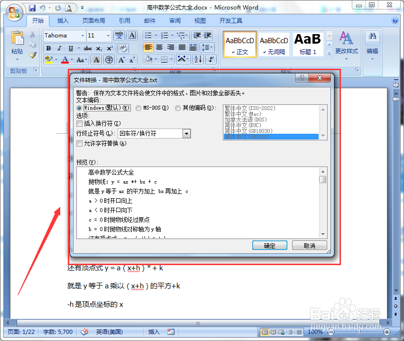The image size is (404, 341).
Task: Justify the paragraph text
Action: click(182, 47)
